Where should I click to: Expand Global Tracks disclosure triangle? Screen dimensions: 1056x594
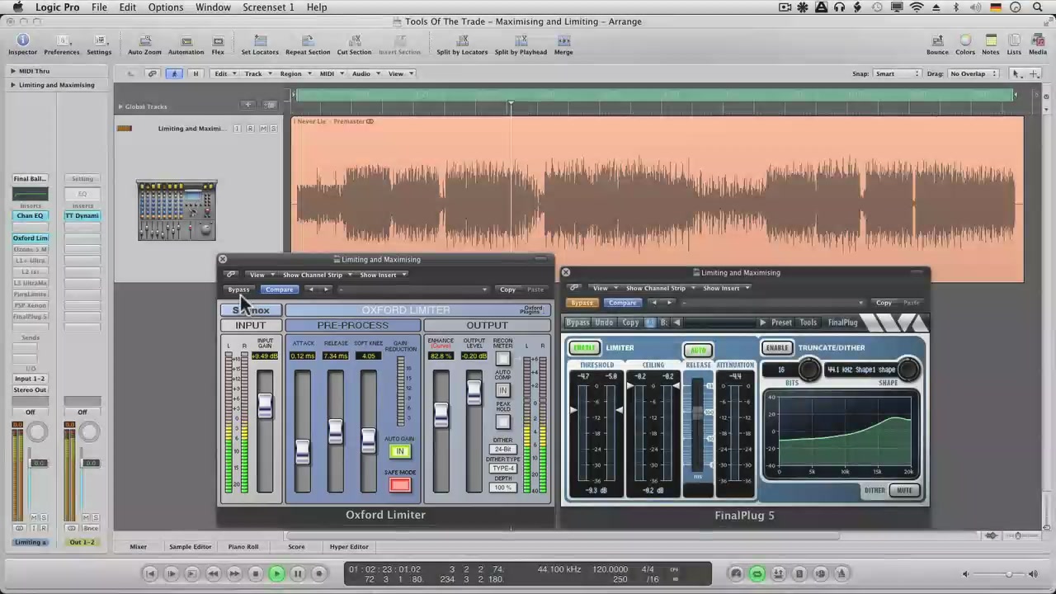tap(120, 106)
